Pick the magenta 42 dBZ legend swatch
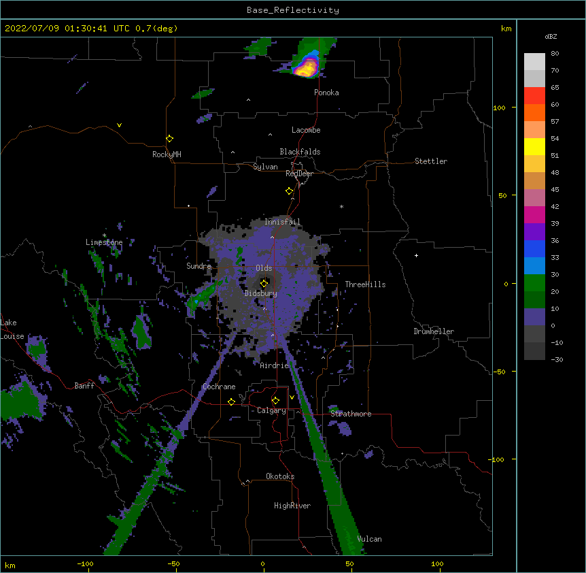This screenshot has width=586, height=573. point(534,214)
